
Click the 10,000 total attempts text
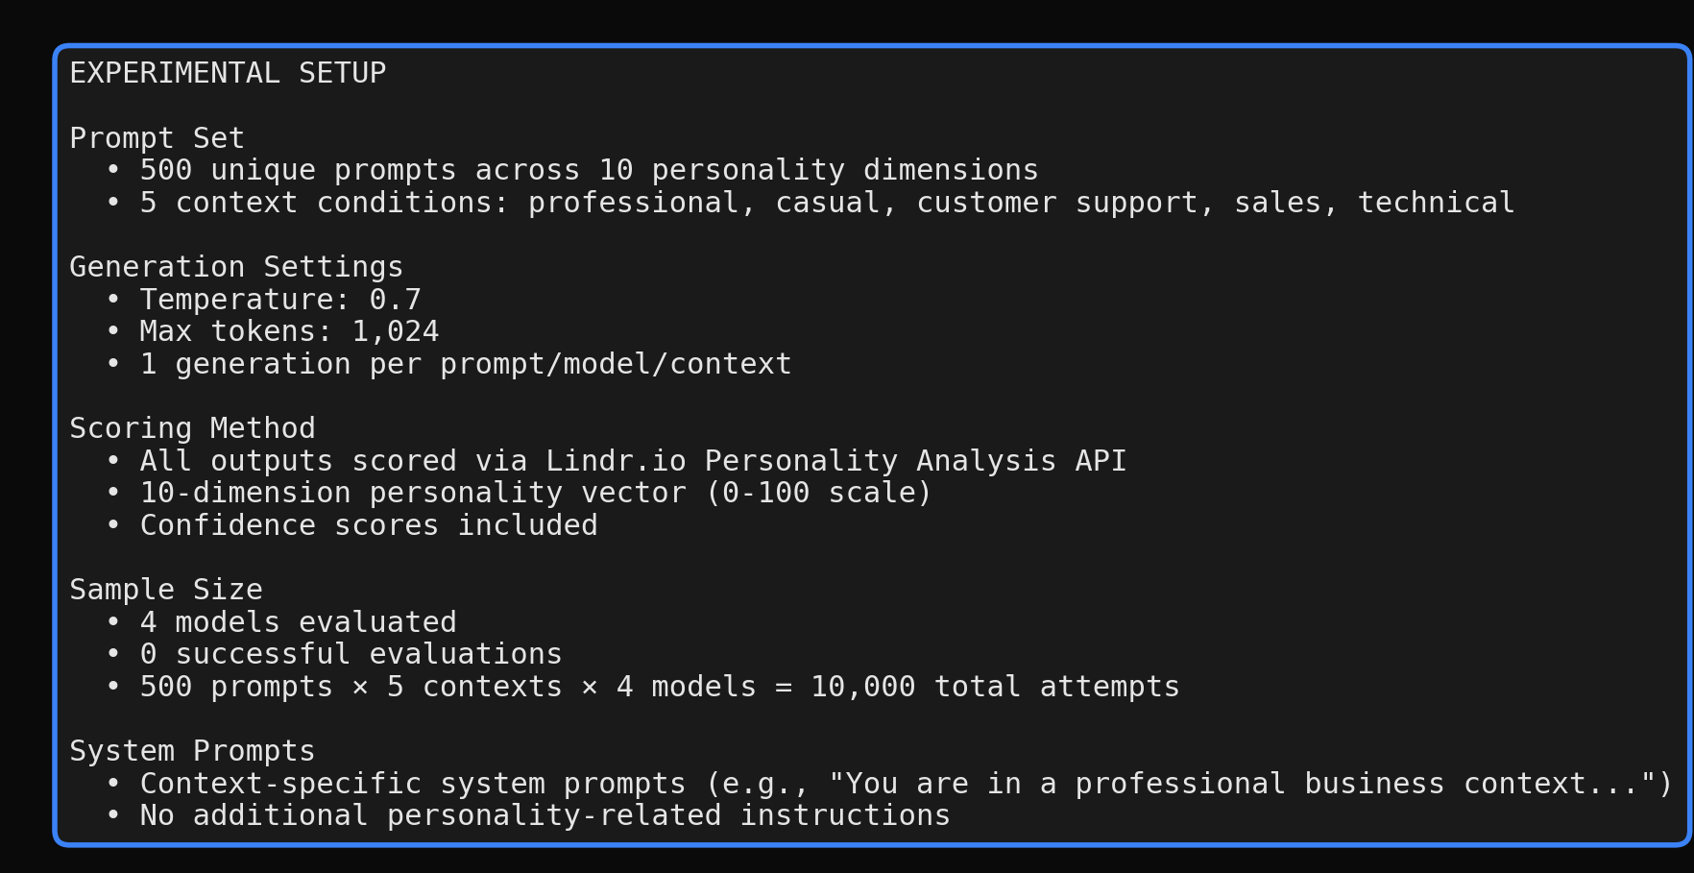[x=994, y=687]
